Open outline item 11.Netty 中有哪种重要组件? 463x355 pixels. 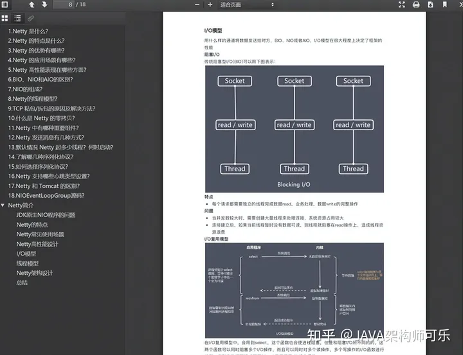44,128
